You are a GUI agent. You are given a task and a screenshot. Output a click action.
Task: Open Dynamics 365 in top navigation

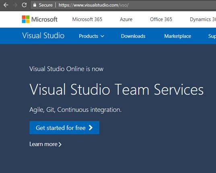[203, 19]
